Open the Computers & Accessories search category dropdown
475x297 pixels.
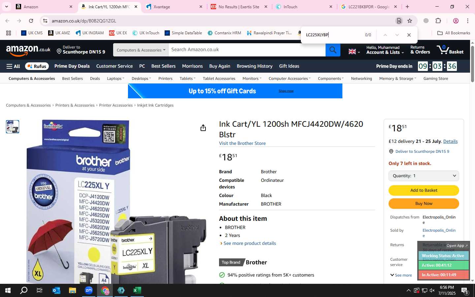coord(141,50)
